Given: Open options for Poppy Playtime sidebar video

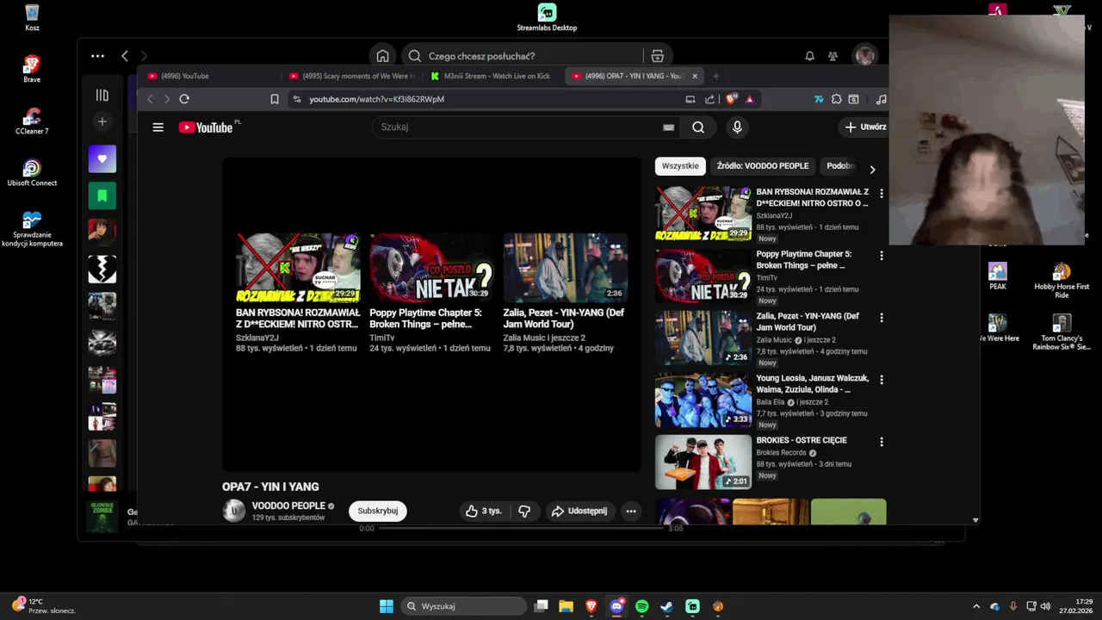Looking at the screenshot, I should (x=881, y=256).
